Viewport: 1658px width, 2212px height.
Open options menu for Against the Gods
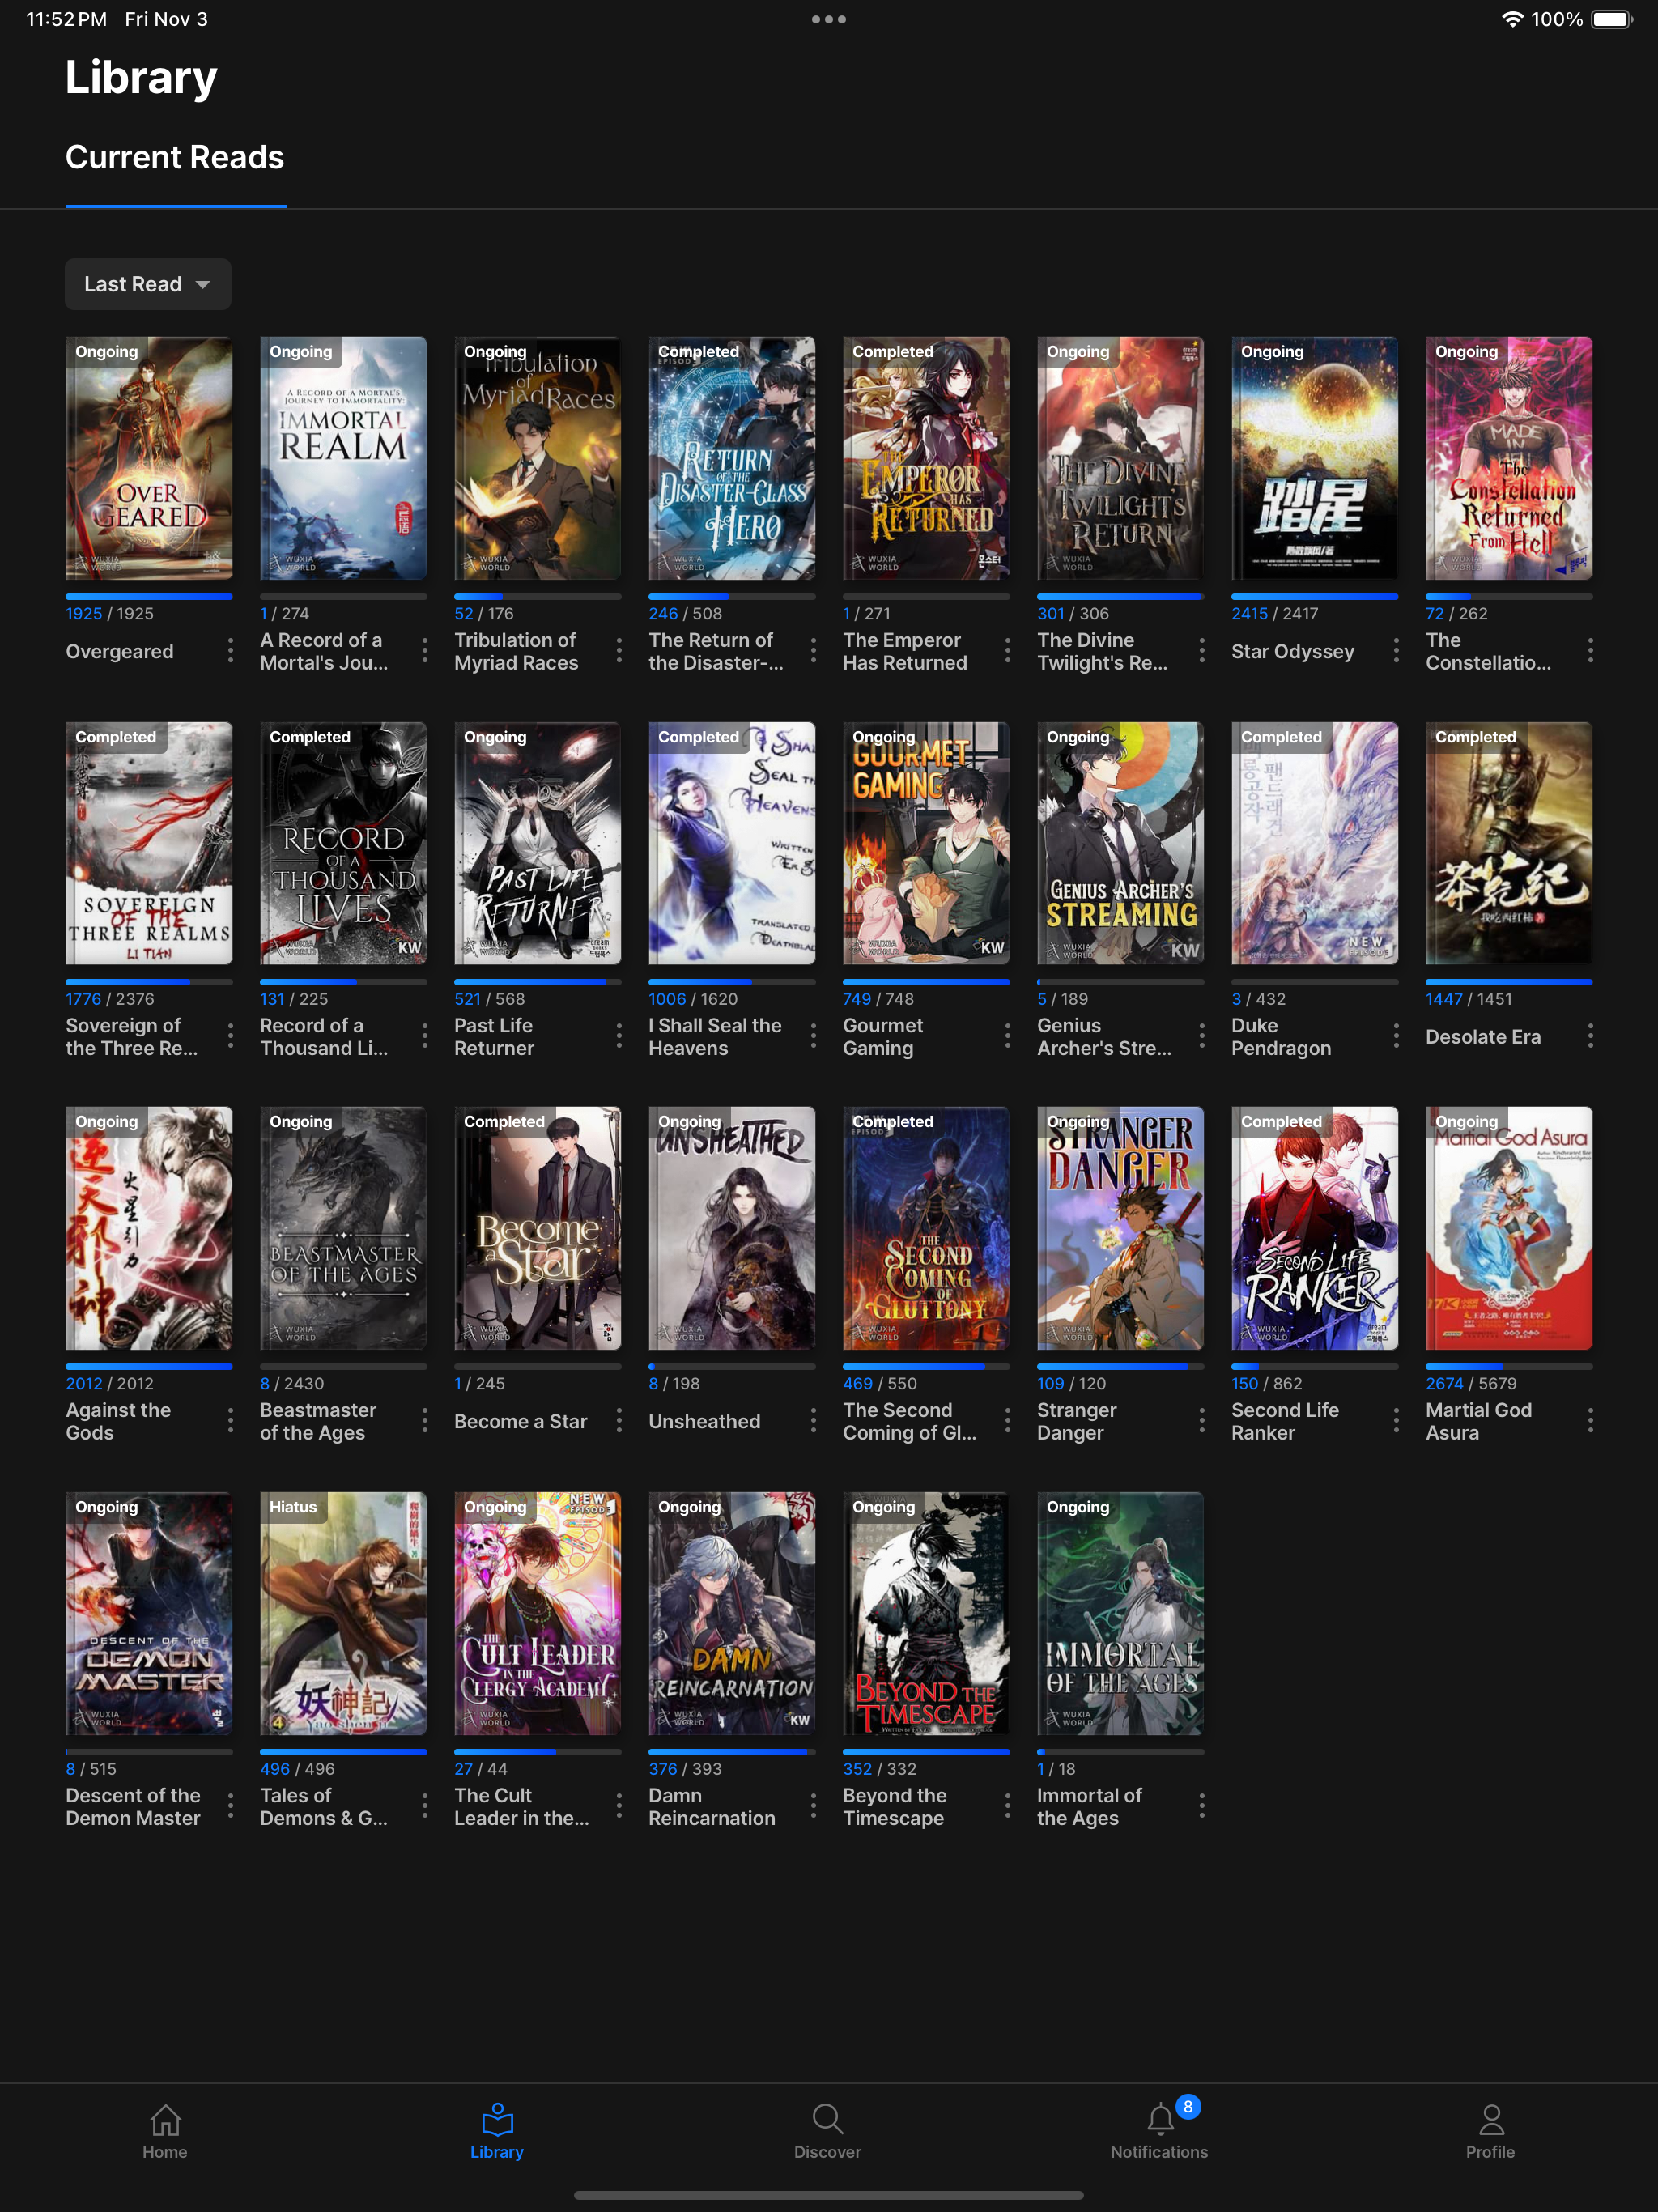(x=231, y=1421)
